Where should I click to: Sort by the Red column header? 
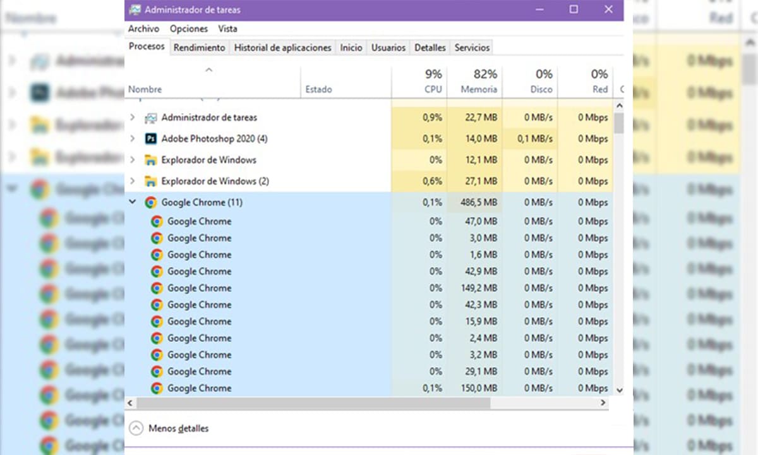585,81
